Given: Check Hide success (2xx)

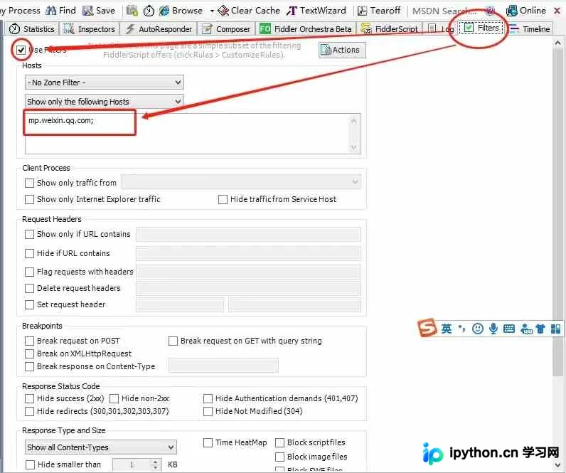Looking at the screenshot, I should pyautogui.click(x=30, y=398).
